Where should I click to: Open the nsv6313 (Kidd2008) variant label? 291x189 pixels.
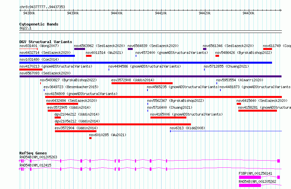pyautogui.click(x=187, y=128)
